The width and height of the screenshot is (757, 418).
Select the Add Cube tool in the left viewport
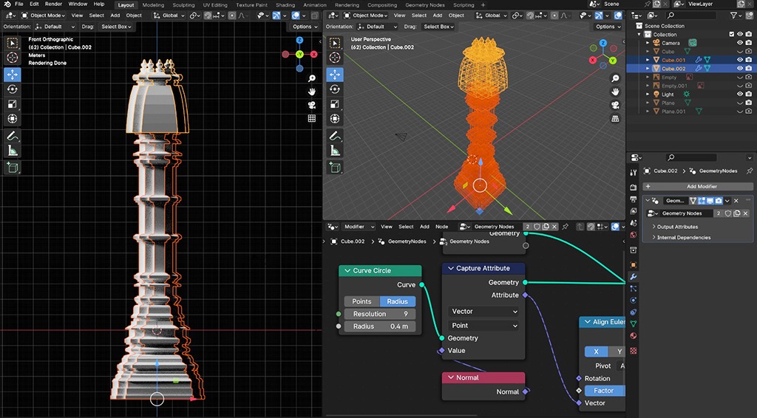pos(13,168)
